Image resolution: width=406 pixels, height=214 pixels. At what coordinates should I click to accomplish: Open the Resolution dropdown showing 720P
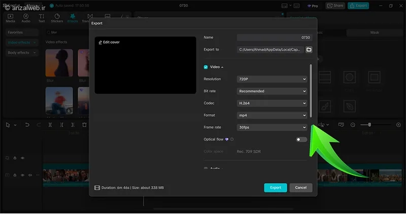[272, 79]
